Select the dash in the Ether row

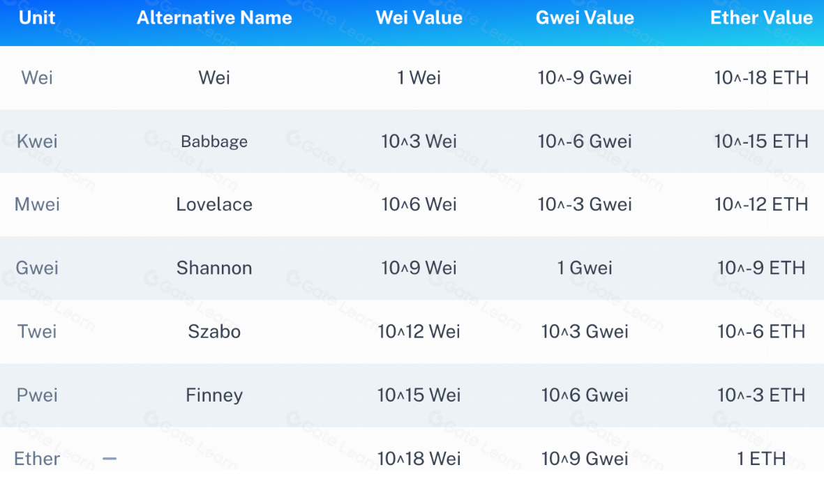click(x=110, y=459)
